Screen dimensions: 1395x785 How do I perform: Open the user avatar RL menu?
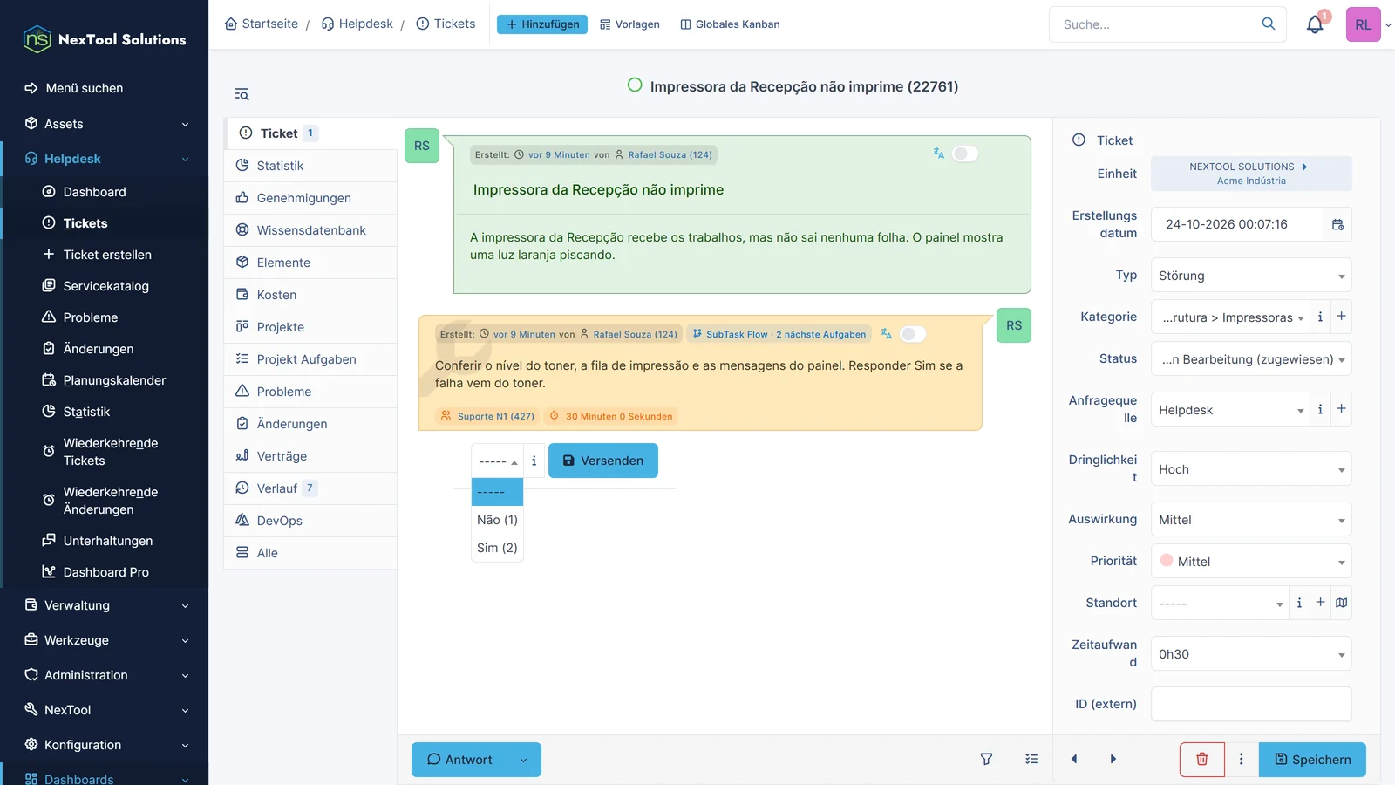1364,24
